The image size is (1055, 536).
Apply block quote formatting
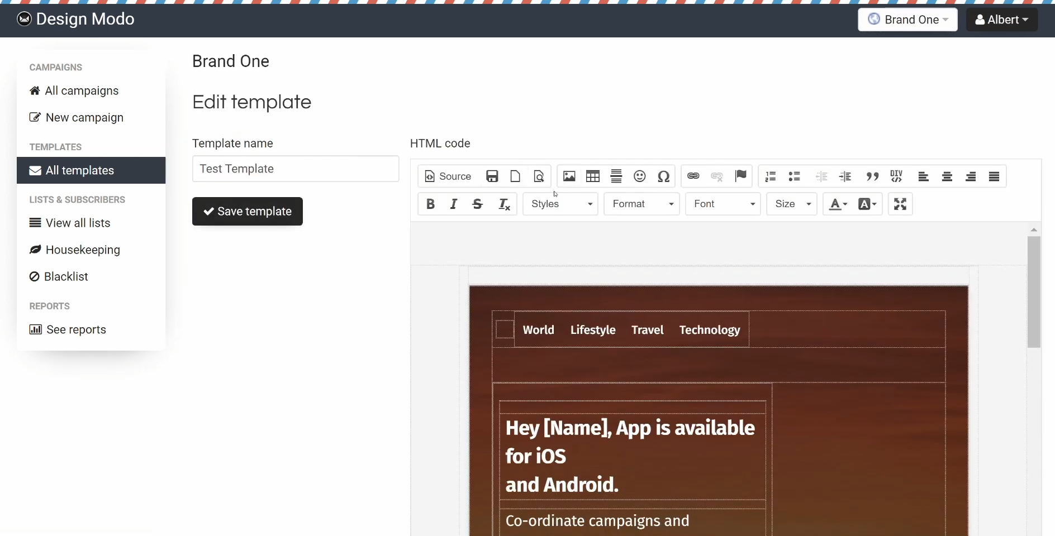(x=872, y=176)
